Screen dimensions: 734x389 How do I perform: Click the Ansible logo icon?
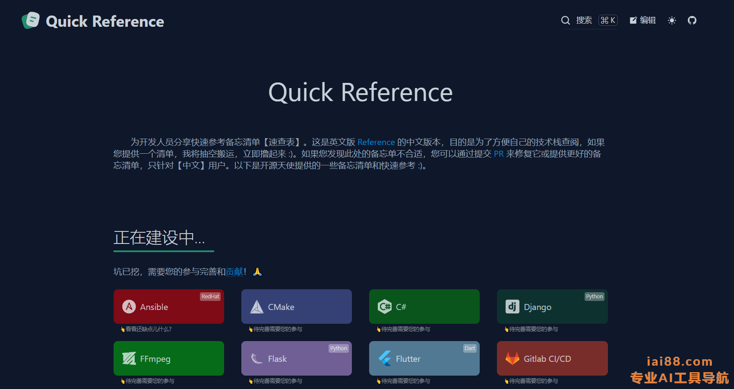coord(129,307)
